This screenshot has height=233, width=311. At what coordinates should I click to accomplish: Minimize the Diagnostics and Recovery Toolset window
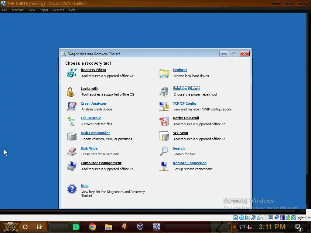click(x=224, y=54)
